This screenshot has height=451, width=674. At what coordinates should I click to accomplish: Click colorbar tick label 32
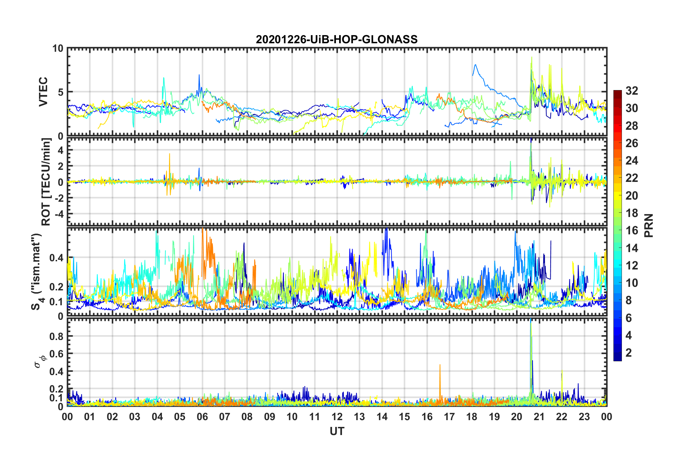[631, 91]
